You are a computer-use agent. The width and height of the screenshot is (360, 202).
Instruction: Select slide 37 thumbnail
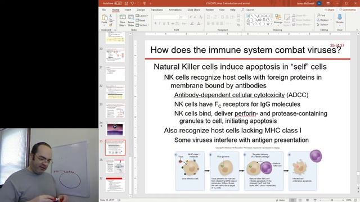point(115,185)
